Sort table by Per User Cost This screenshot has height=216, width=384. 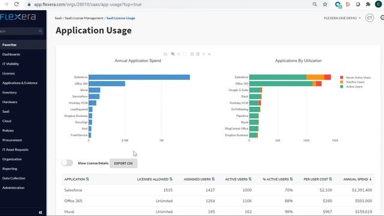tap(331, 179)
